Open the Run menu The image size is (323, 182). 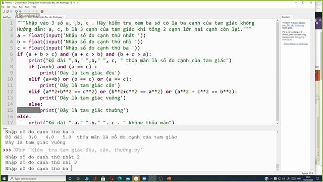coord(21,7)
